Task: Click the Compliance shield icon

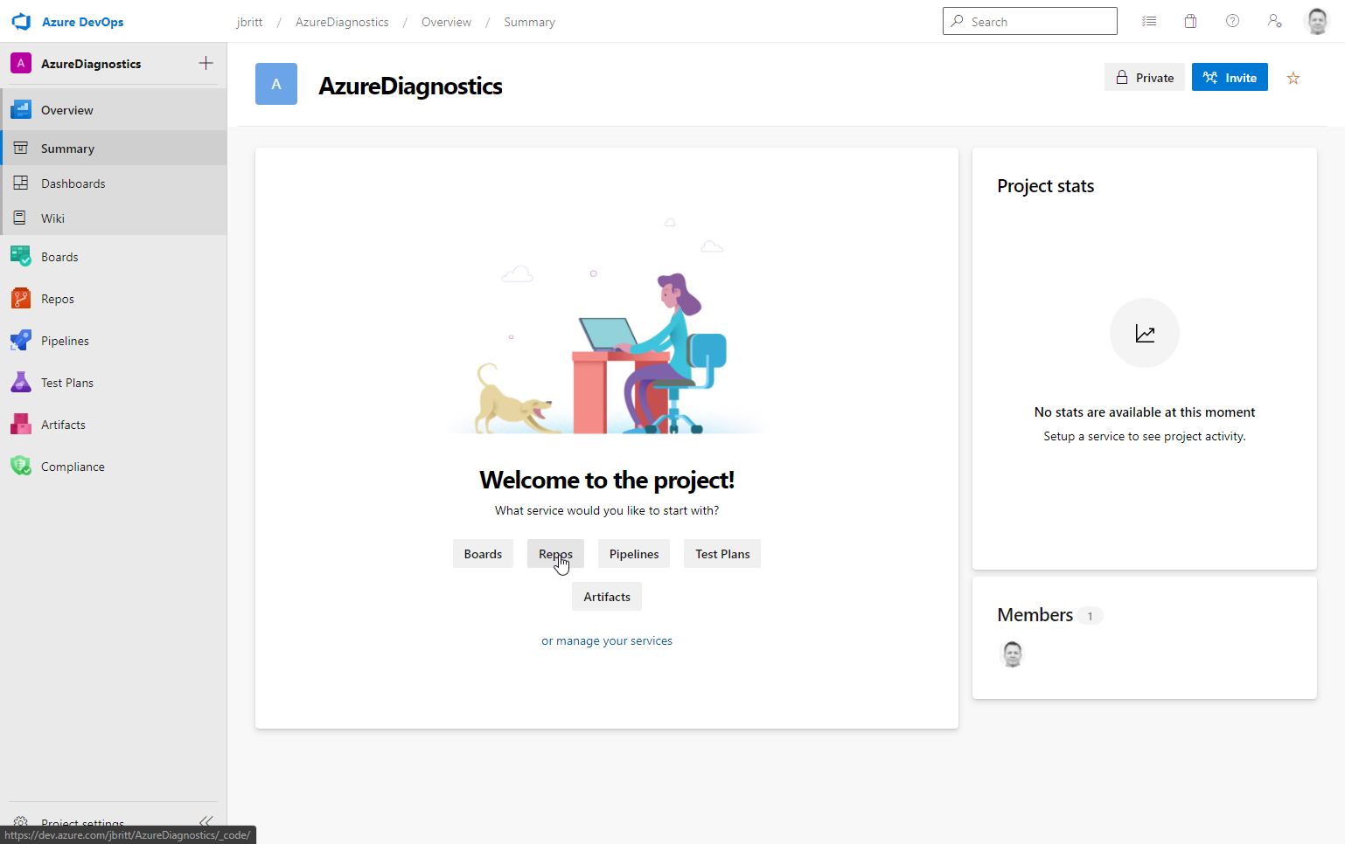Action: (x=21, y=467)
